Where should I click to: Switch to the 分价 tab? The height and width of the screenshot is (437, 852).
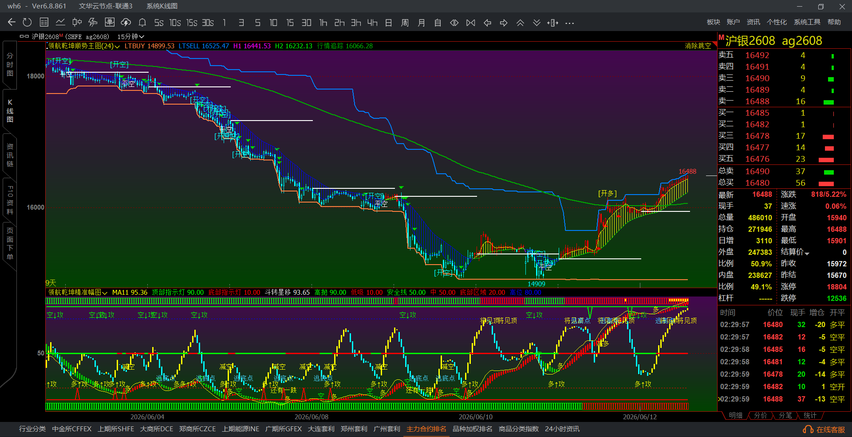tap(761, 415)
